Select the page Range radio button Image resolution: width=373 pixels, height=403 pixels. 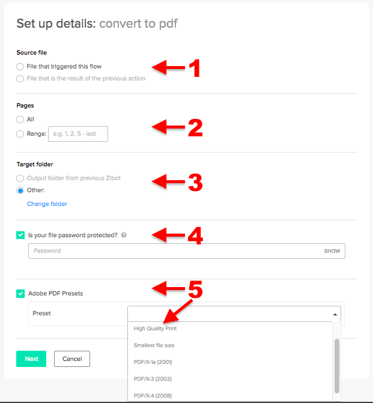coord(20,134)
